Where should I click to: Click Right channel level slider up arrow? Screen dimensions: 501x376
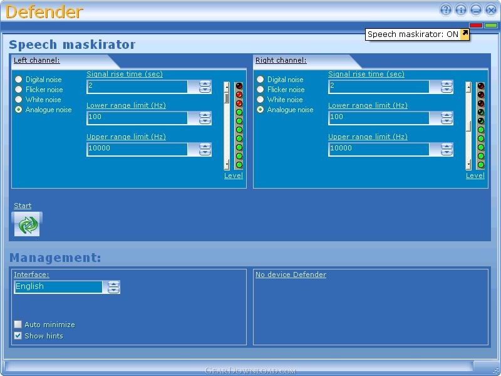point(468,87)
